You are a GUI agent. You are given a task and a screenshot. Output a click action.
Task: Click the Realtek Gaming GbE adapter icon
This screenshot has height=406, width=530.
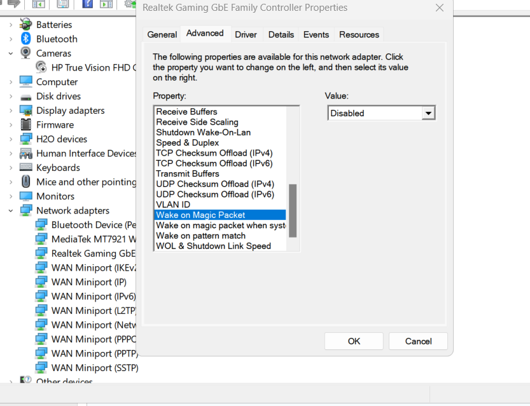coord(41,253)
